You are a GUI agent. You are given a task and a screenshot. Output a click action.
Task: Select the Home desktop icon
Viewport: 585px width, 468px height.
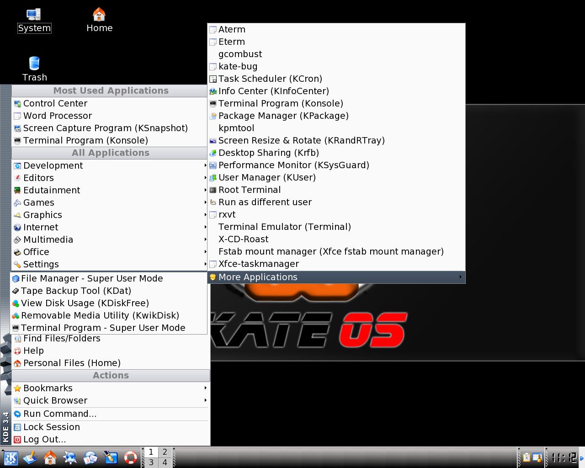(x=99, y=21)
